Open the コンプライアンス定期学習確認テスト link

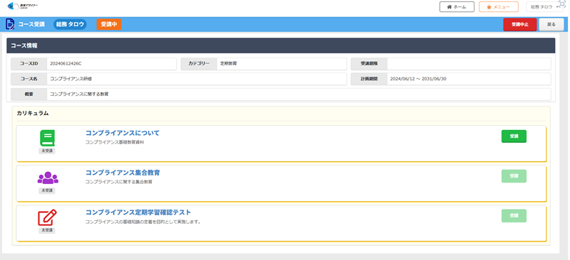138,212
